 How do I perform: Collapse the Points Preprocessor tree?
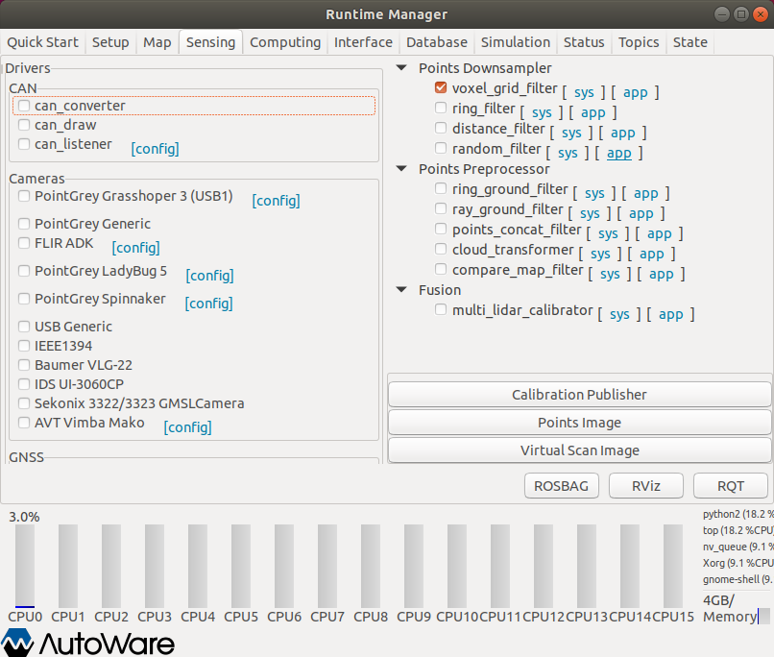click(401, 169)
